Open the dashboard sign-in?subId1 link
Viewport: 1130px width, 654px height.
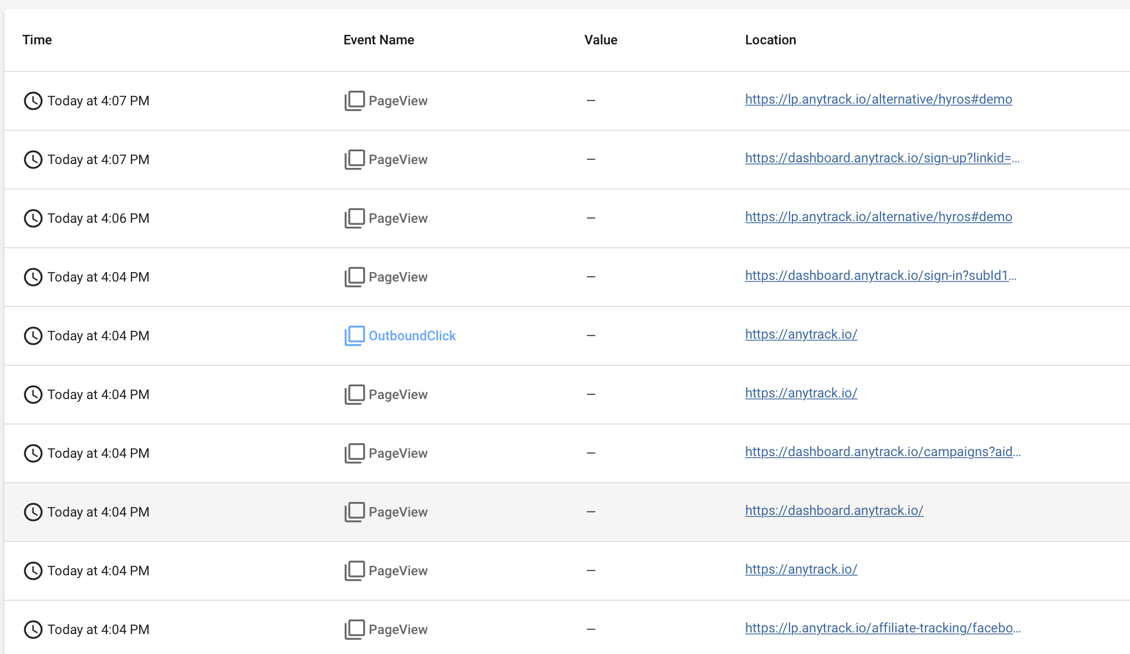click(880, 275)
